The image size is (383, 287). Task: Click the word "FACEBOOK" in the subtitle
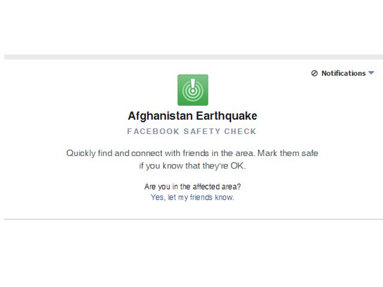pyautogui.click(x=151, y=132)
